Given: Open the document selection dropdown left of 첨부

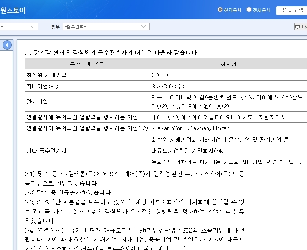Looking at the screenshot, I should coord(19,27).
